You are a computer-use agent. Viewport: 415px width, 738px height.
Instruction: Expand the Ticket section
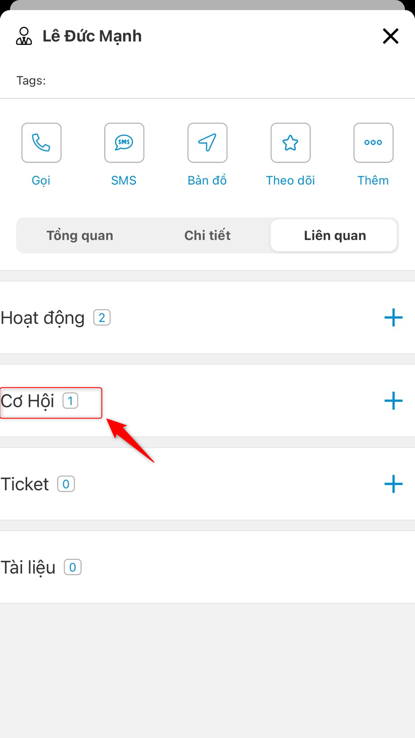pos(25,484)
